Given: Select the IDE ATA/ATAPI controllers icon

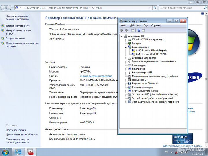Looking at the screenshot, I should pos(129,40).
